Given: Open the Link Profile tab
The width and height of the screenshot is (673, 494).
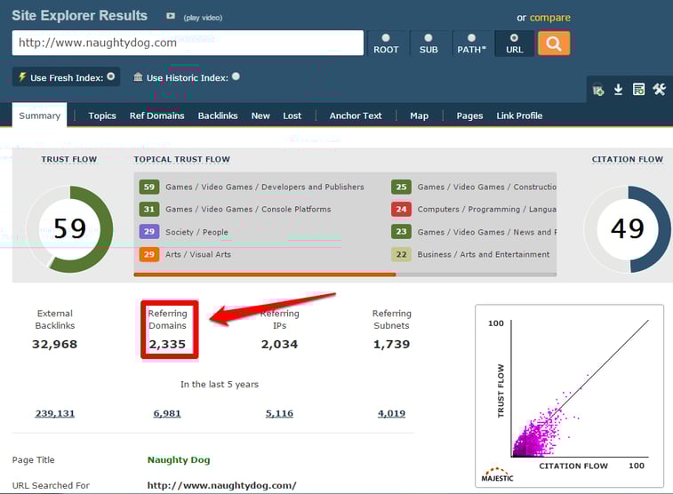Looking at the screenshot, I should click(x=519, y=116).
